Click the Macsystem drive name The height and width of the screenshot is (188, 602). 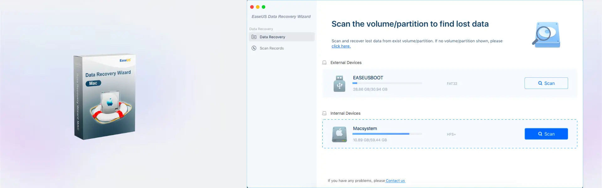[365, 128]
